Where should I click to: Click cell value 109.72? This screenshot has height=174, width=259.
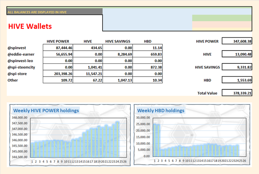click(x=58, y=80)
